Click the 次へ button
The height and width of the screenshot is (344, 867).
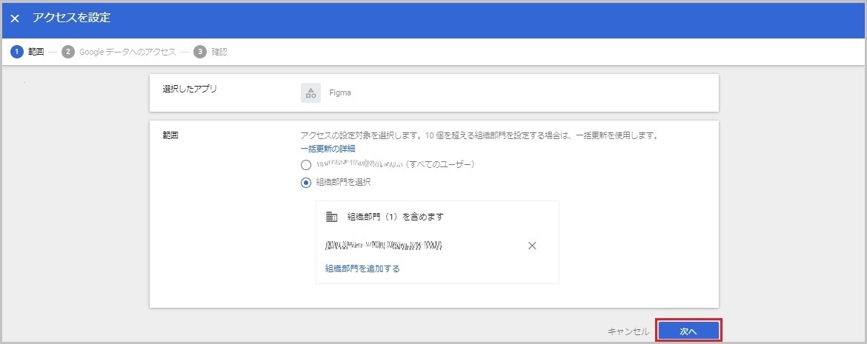tap(688, 331)
